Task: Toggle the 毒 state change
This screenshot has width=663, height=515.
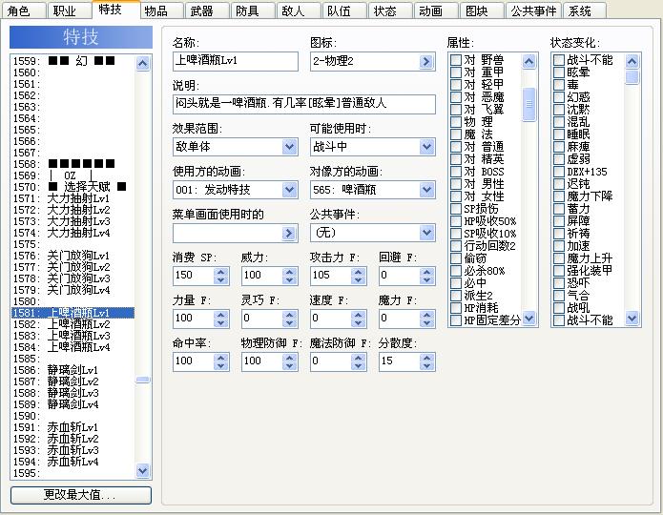Action: click(559, 85)
